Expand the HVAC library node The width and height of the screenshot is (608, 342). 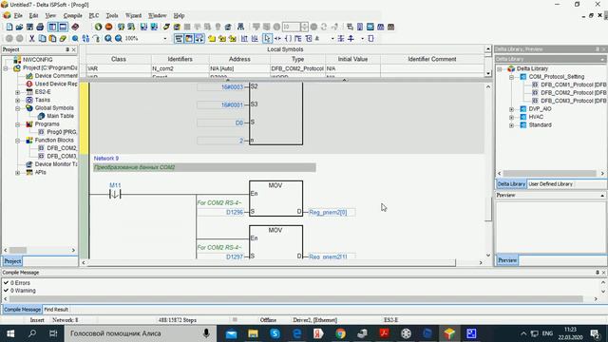pyautogui.click(x=511, y=117)
